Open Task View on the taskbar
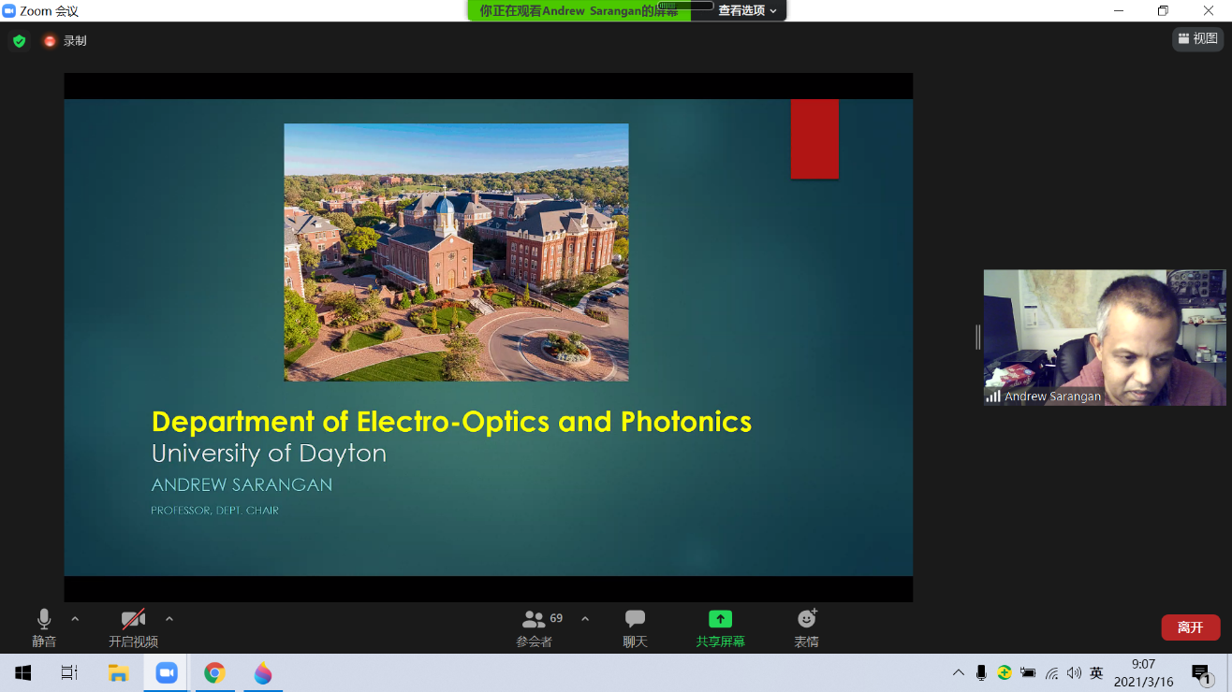The image size is (1232, 692). click(69, 672)
